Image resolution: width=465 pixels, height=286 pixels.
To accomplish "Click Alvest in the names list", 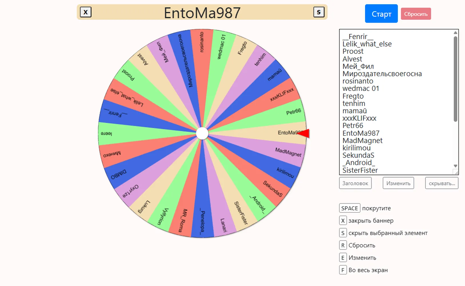I will [352, 59].
